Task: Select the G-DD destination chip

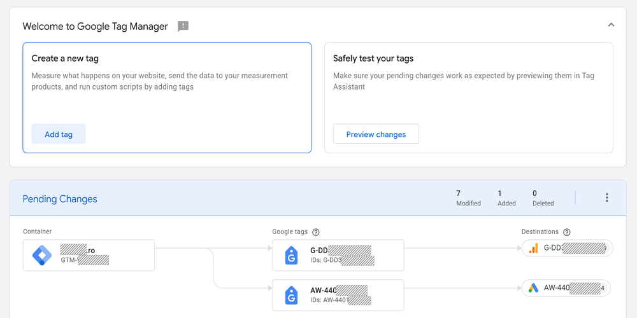Action: 567,248
